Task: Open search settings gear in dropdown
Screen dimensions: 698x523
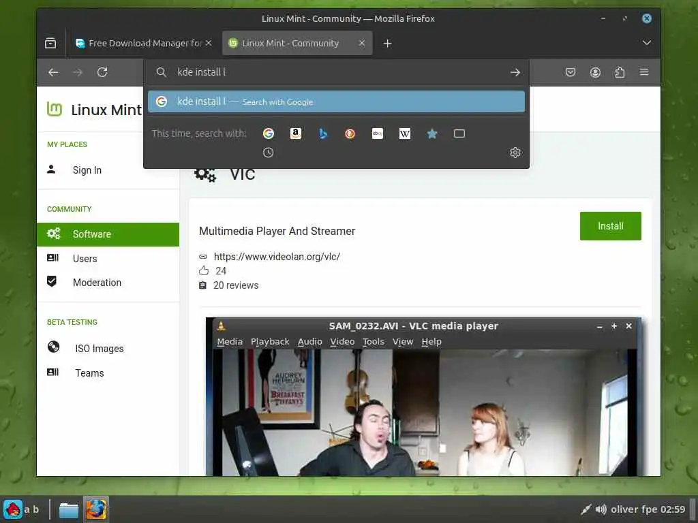Action: point(515,153)
